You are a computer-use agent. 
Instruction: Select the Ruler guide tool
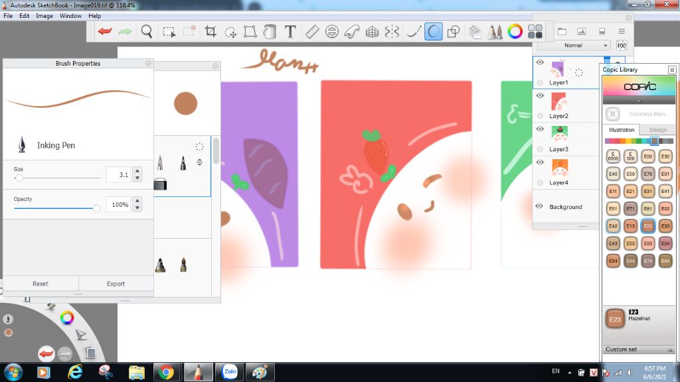(x=312, y=31)
